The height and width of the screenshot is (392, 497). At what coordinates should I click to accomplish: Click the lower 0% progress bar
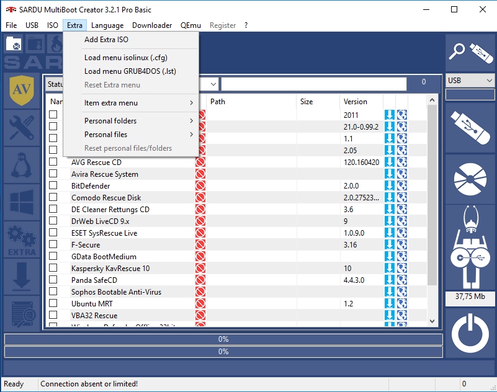click(x=223, y=352)
